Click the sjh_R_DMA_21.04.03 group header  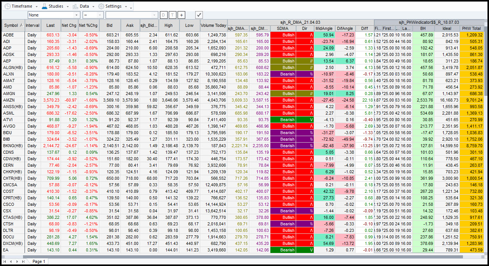301,22
